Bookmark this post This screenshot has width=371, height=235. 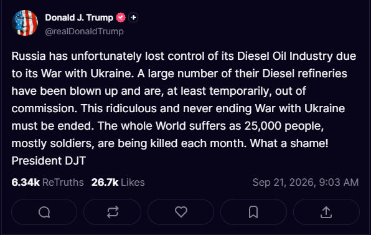[253, 212]
